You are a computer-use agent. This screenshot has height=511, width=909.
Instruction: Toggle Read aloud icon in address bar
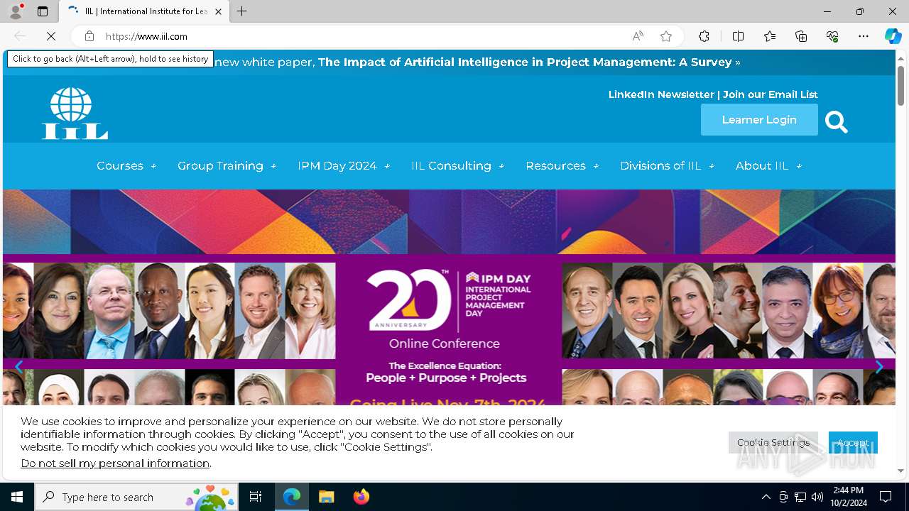click(638, 36)
